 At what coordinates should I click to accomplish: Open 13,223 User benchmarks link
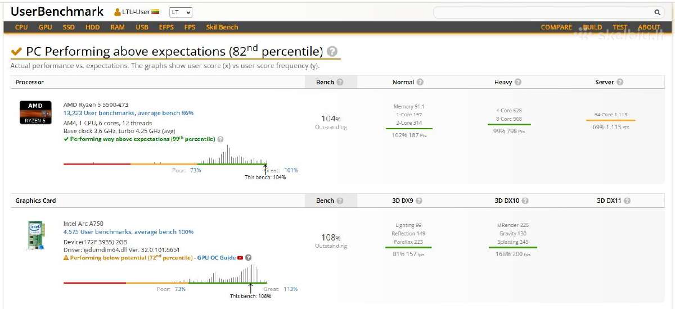(128, 113)
